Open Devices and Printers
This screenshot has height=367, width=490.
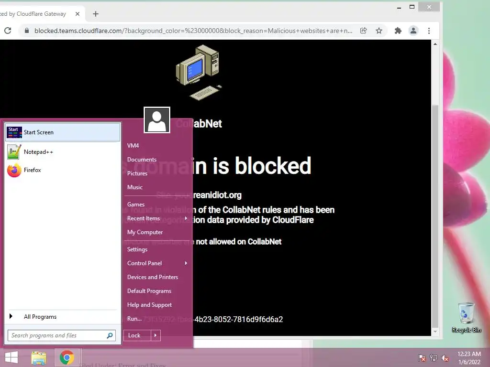(x=153, y=277)
